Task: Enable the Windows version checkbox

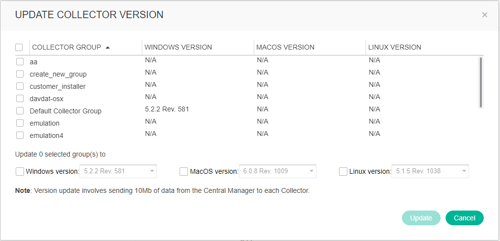Action: tap(20, 171)
